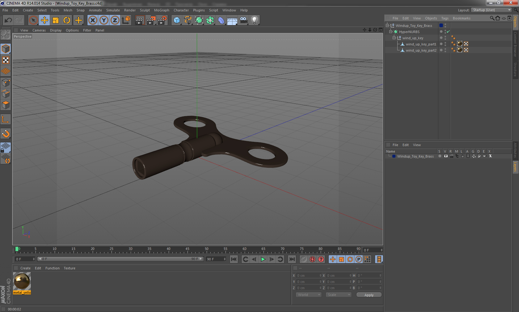Open viewport Cameras menu

coord(39,30)
